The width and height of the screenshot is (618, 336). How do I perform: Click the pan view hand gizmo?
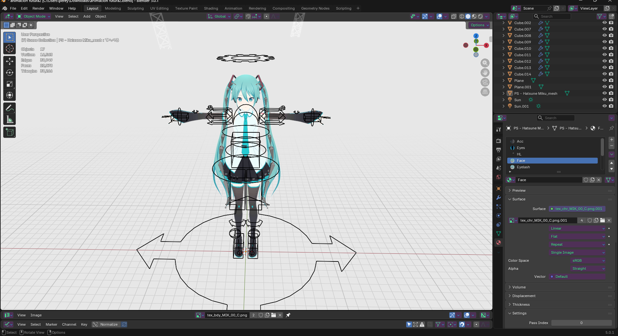[485, 73]
